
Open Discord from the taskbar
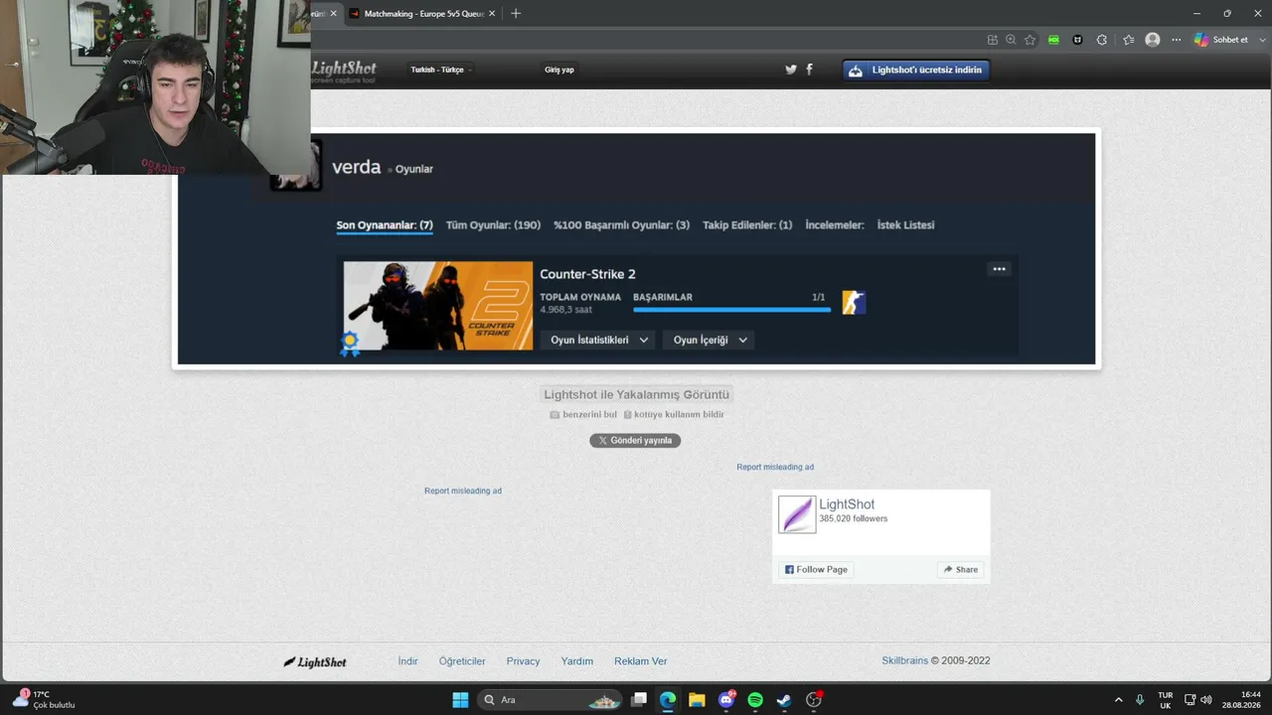[x=726, y=700]
